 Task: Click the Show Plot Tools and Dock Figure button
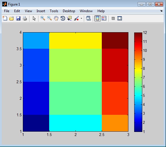tap(120, 18)
